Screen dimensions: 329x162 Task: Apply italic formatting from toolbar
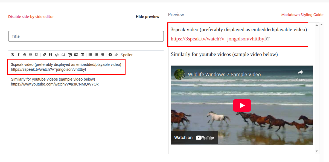point(19,55)
